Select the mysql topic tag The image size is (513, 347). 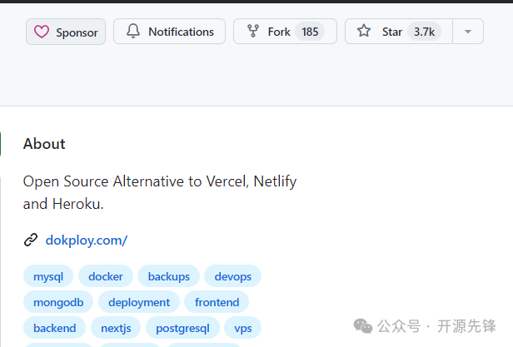point(48,276)
